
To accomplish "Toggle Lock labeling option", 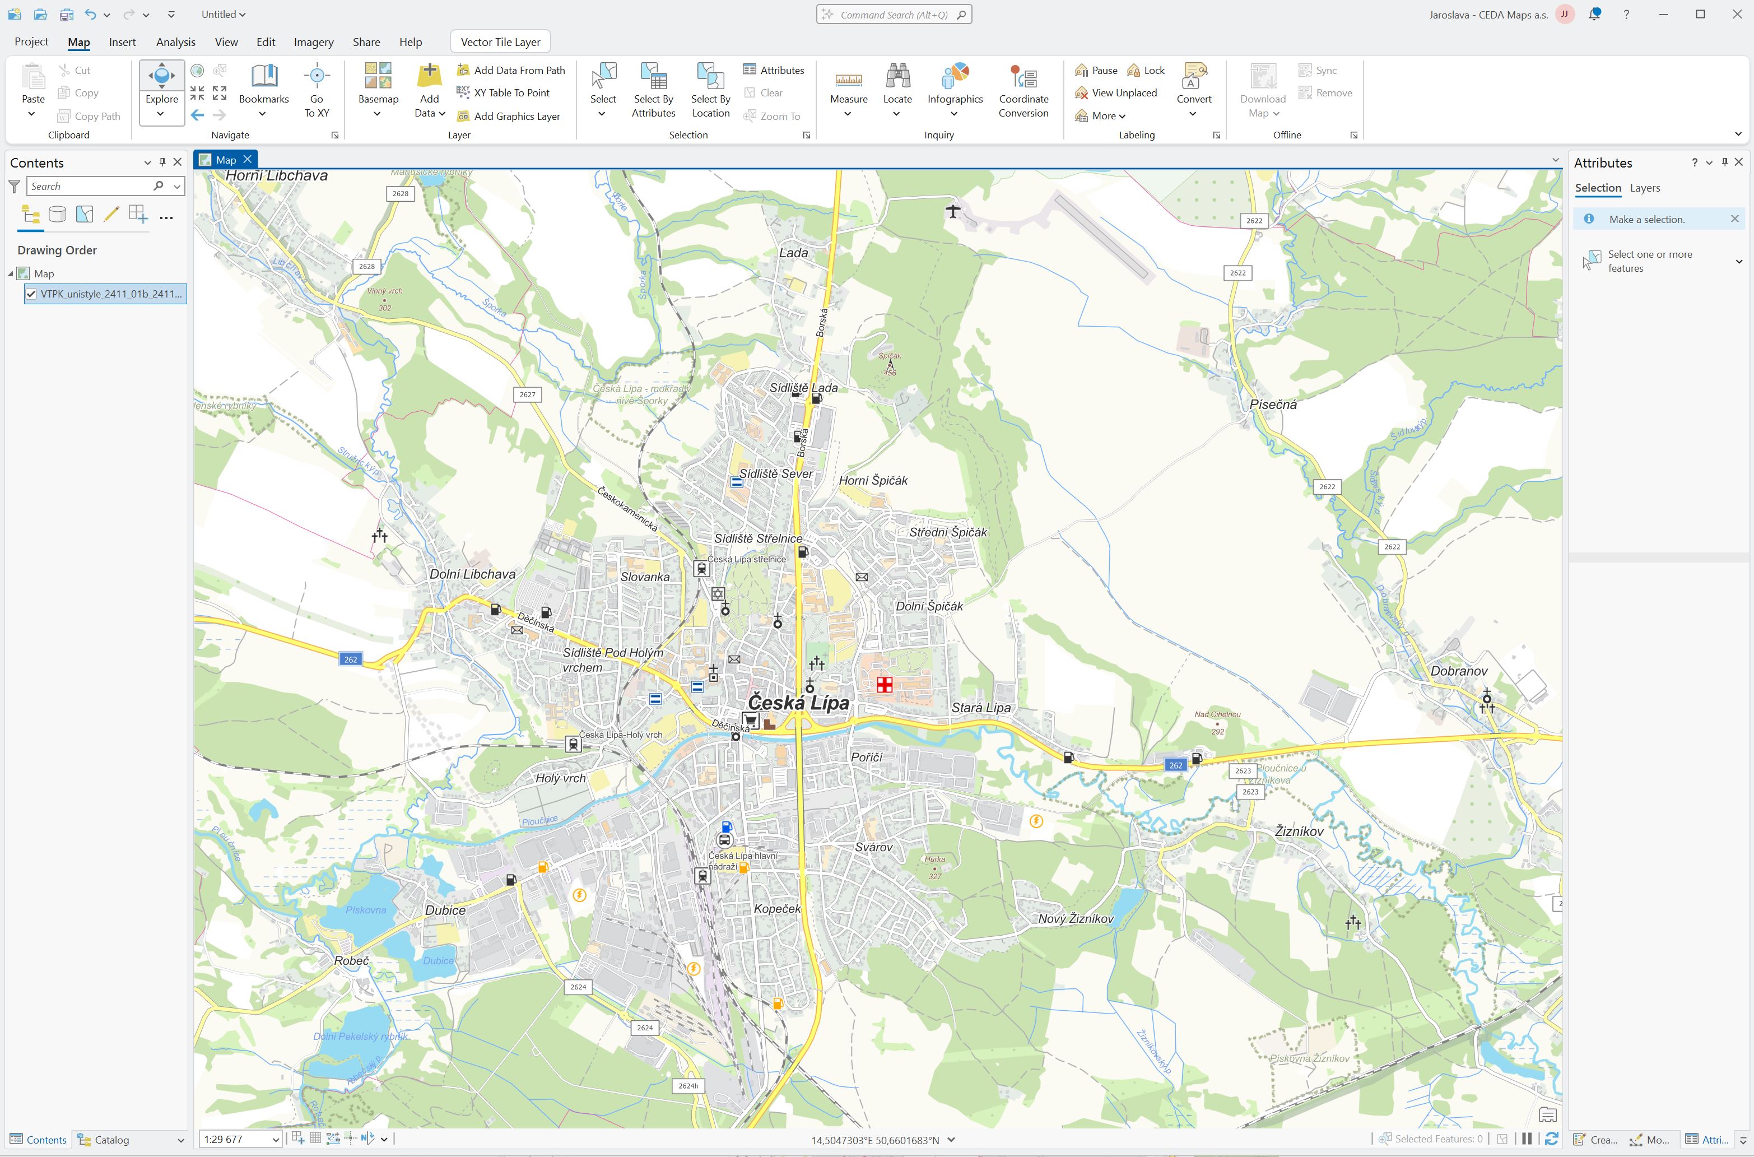I will pyautogui.click(x=1146, y=70).
